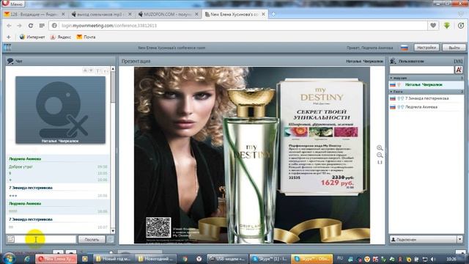Open the Настройки button

tap(426, 48)
